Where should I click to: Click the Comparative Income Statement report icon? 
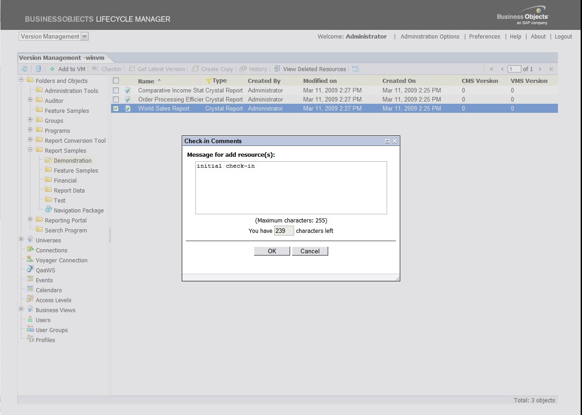[128, 90]
